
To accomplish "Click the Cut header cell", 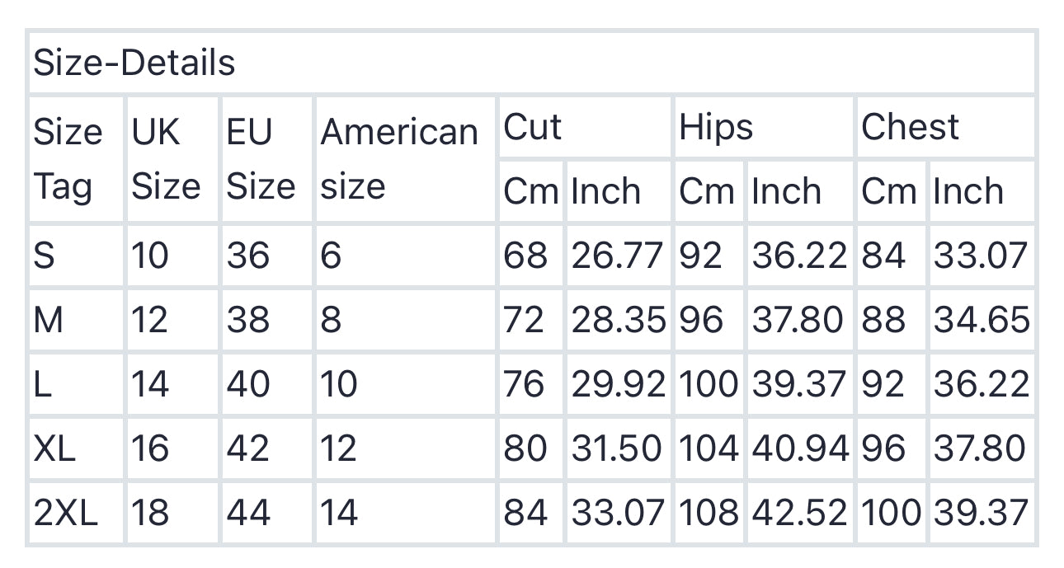I will pyautogui.click(x=533, y=128).
